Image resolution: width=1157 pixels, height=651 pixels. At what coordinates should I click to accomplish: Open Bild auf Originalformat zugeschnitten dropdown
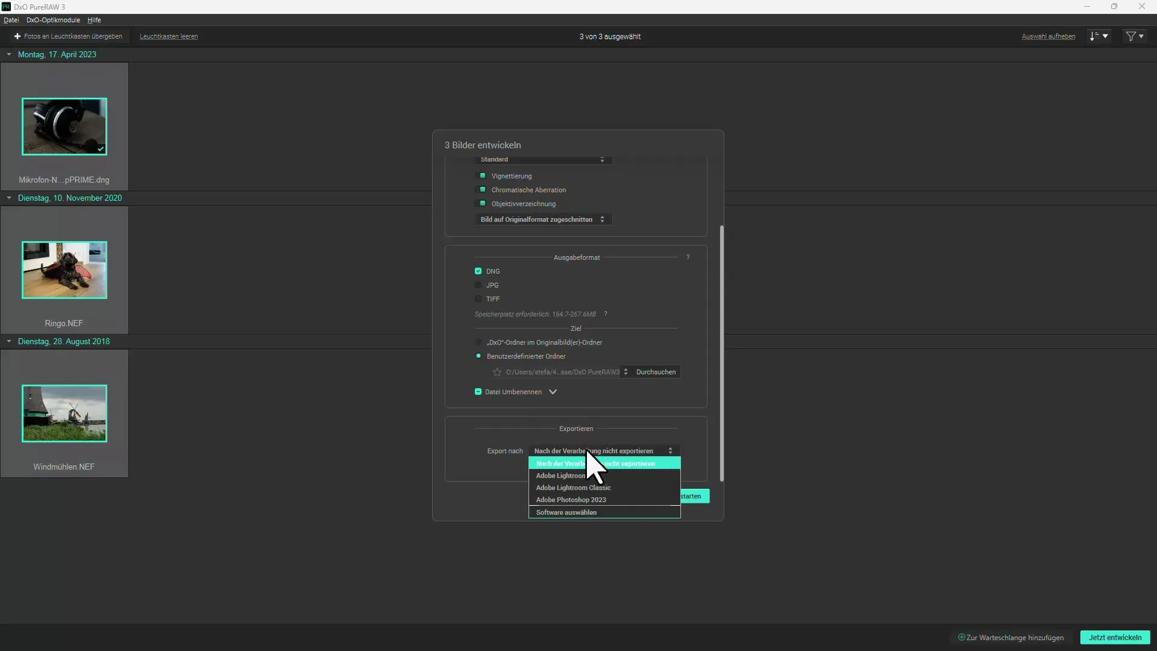click(x=543, y=219)
